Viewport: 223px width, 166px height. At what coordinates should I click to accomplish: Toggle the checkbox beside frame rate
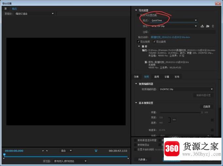212,130
